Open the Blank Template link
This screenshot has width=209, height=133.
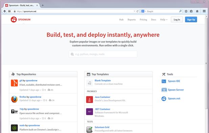102,80
